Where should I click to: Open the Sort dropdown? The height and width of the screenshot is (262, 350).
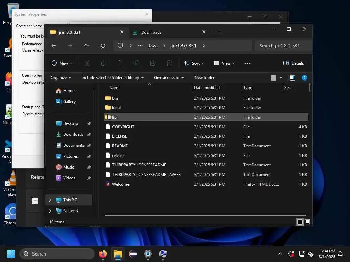tap(193, 63)
